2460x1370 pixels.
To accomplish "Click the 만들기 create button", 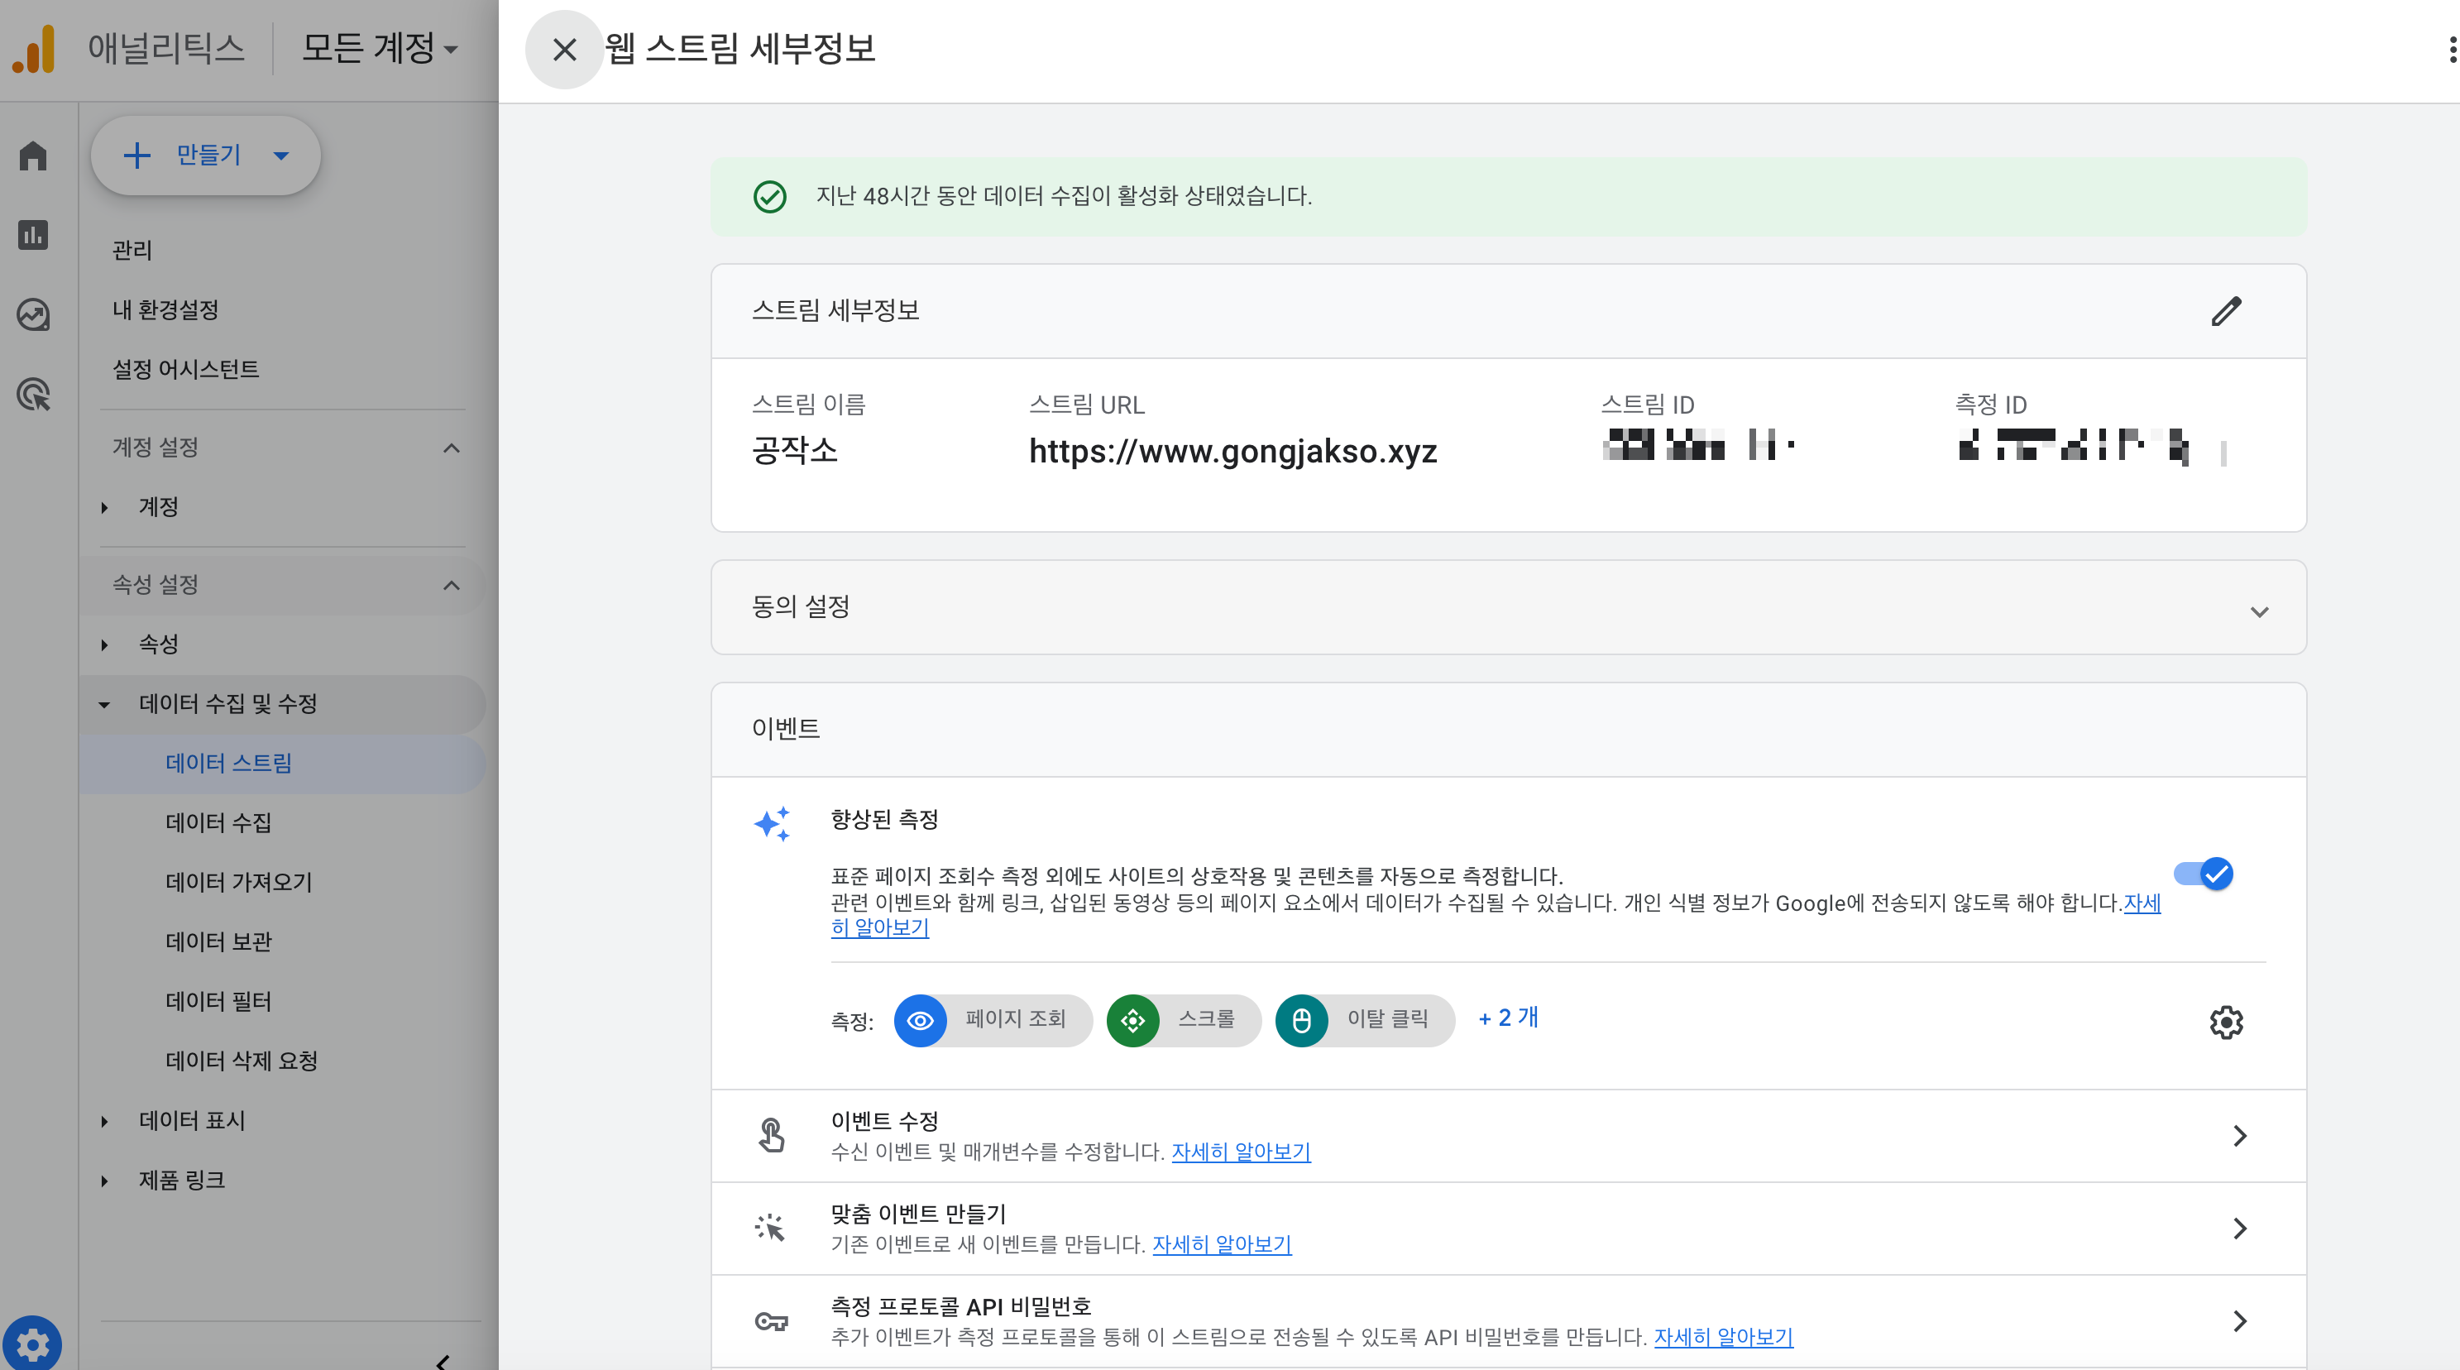I will 205,155.
